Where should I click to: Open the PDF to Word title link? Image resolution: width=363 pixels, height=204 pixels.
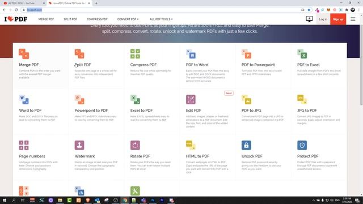[x=197, y=65]
